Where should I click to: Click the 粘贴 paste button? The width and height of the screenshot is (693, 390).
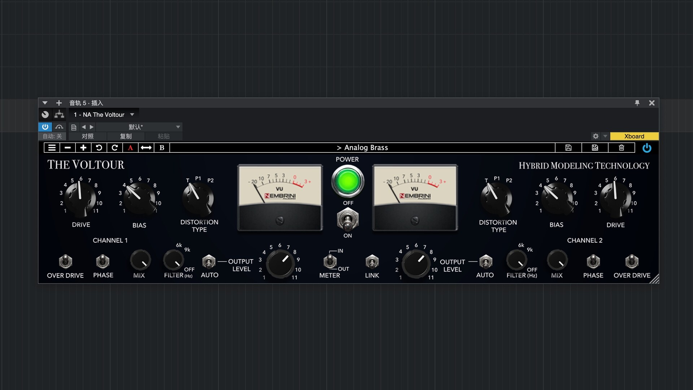pos(164,136)
